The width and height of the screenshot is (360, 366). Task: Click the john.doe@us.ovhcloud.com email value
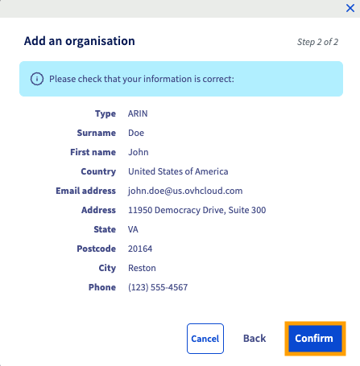click(x=185, y=191)
